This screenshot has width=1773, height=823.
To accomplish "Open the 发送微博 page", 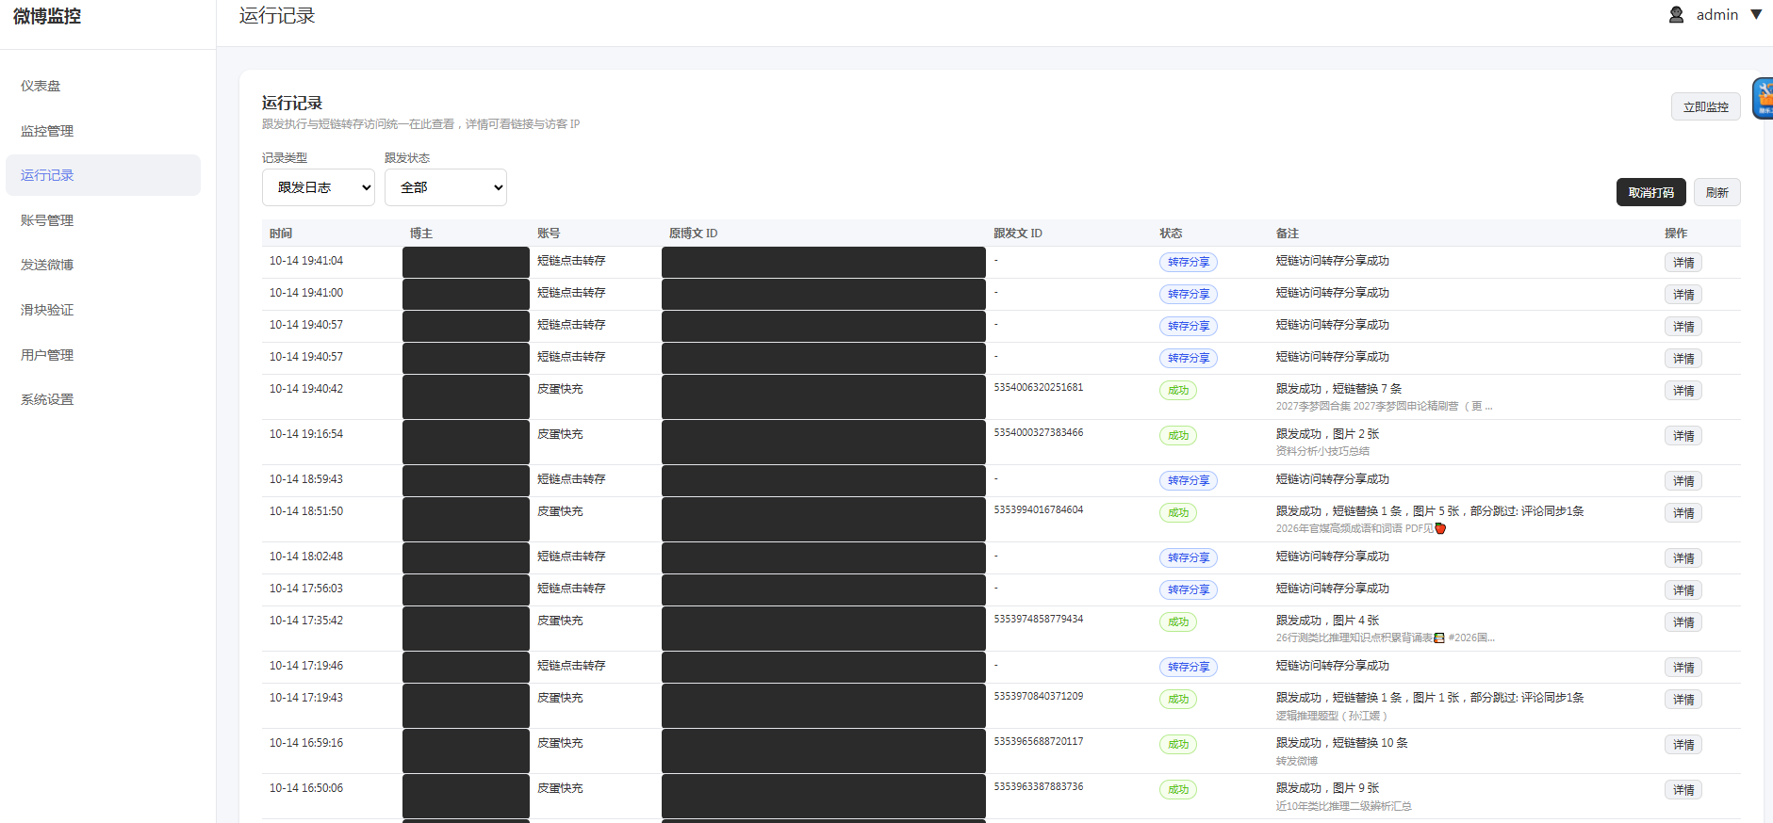I will pos(103,265).
